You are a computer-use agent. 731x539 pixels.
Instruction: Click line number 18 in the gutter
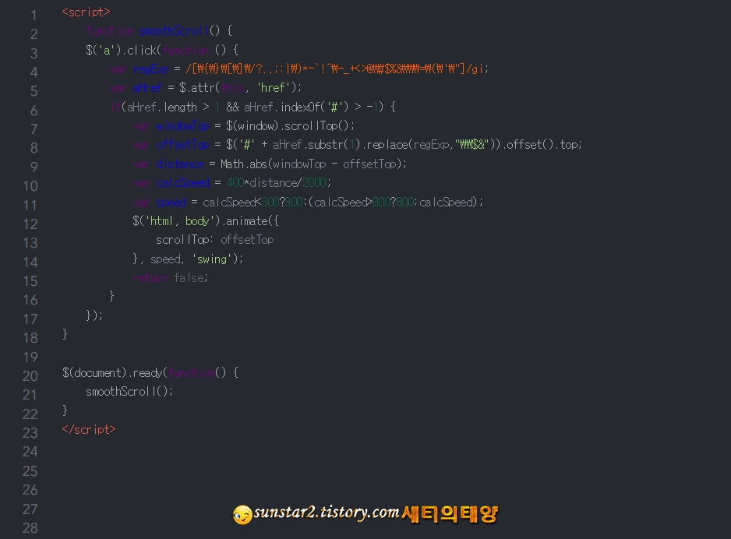[x=30, y=338]
